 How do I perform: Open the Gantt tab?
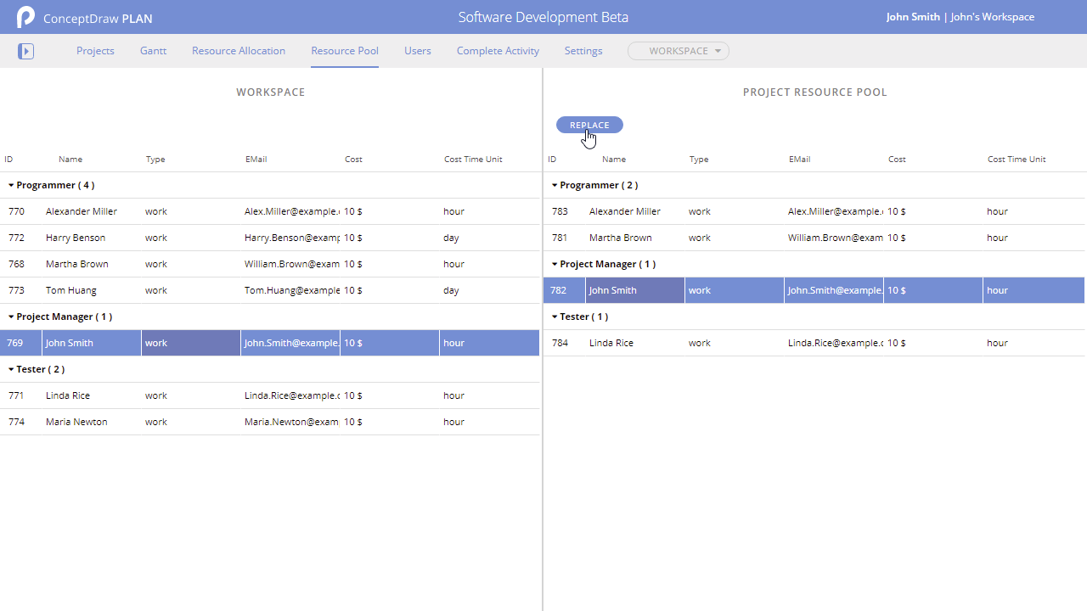tap(153, 51)
